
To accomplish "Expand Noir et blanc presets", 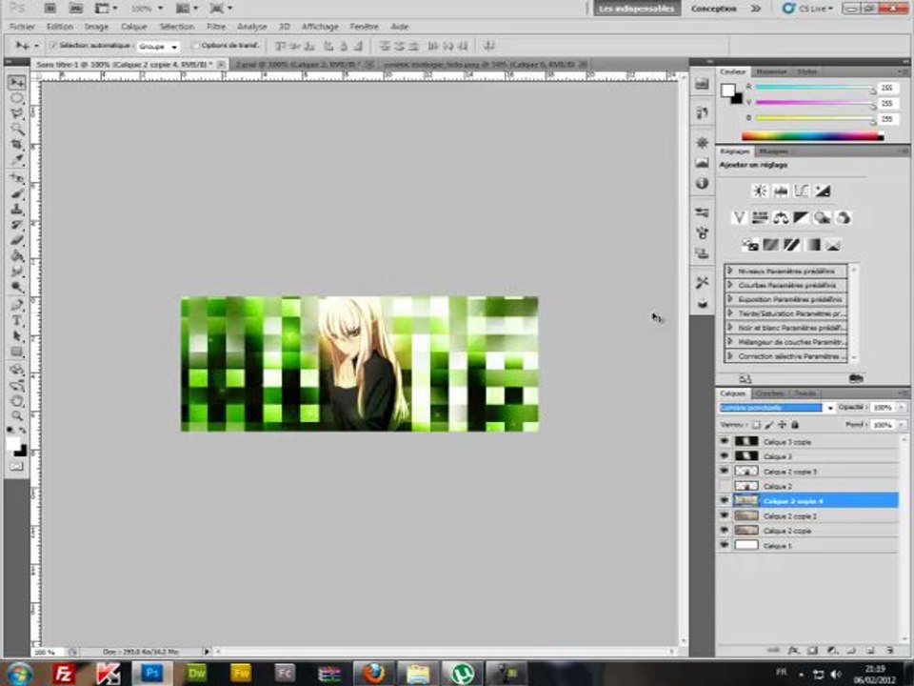I will point(730,328).
